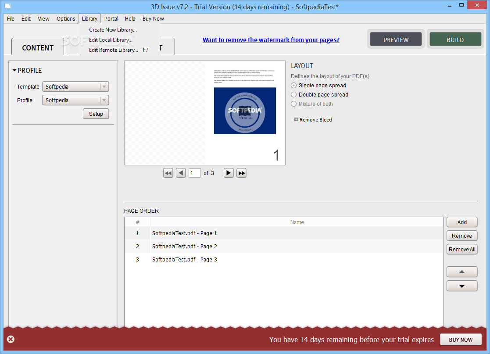490x354 pixels.
Task: Click the Remove button
Action: pos(462,236)
